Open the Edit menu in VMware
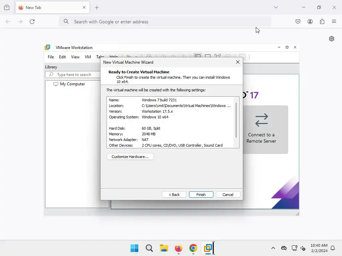The width and height of the screenshot is (342, 256). (62, 57)
